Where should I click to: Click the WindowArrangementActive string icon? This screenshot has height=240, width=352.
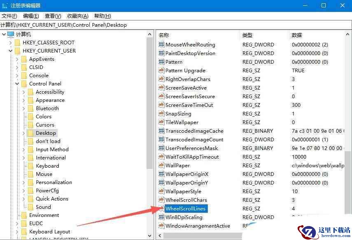pos(161,226)
